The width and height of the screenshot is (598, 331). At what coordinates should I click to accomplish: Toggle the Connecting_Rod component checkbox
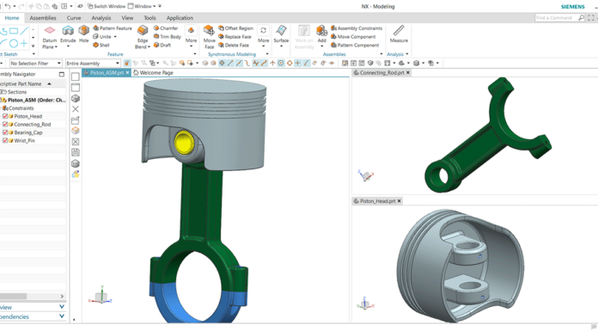coord(5,124)
